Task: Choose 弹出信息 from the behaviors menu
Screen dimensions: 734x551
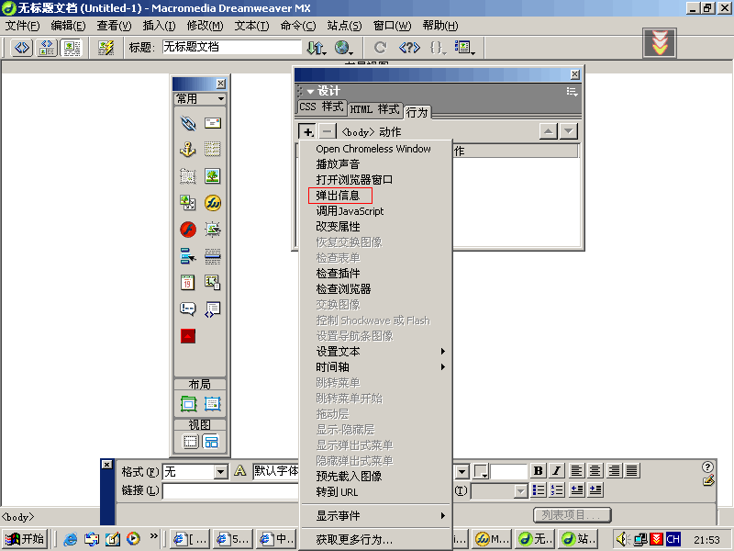Action: click(x=339, y=196)
